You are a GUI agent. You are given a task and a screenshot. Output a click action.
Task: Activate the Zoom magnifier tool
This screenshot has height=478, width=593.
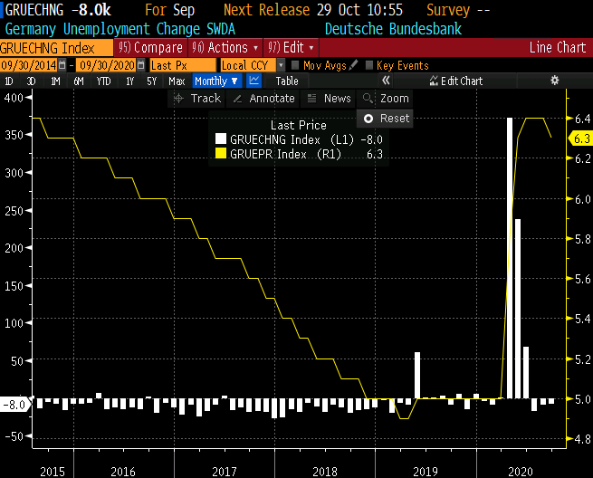click(368, 99)
